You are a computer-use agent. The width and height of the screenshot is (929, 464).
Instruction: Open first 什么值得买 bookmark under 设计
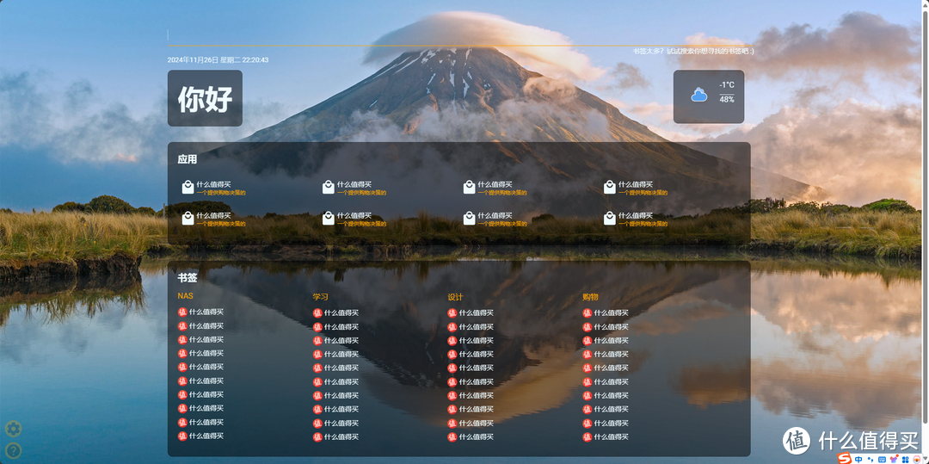[x=471, y=312]
